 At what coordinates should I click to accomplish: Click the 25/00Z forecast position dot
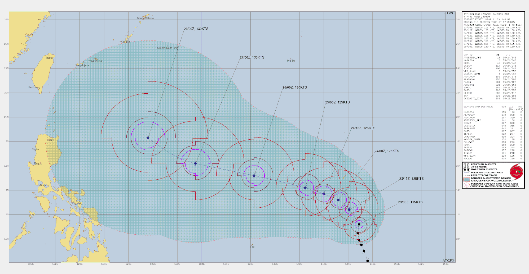click(305, 188)
